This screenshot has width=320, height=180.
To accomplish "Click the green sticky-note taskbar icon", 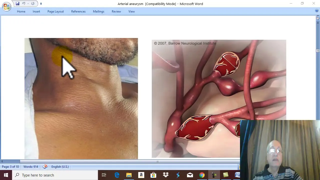I will (x=226, y=175).
